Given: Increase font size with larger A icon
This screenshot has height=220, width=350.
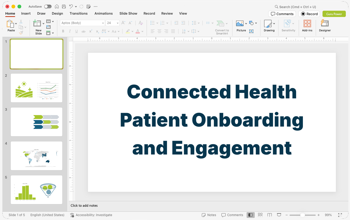Looking at the screenshot, I should pyautogui.click(x=124, y=23).
